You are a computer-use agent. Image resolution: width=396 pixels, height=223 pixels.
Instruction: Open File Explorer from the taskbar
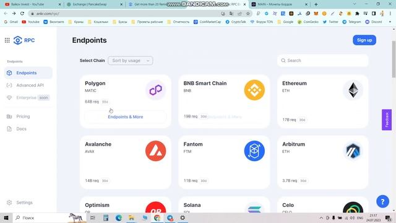click(131, 217)
